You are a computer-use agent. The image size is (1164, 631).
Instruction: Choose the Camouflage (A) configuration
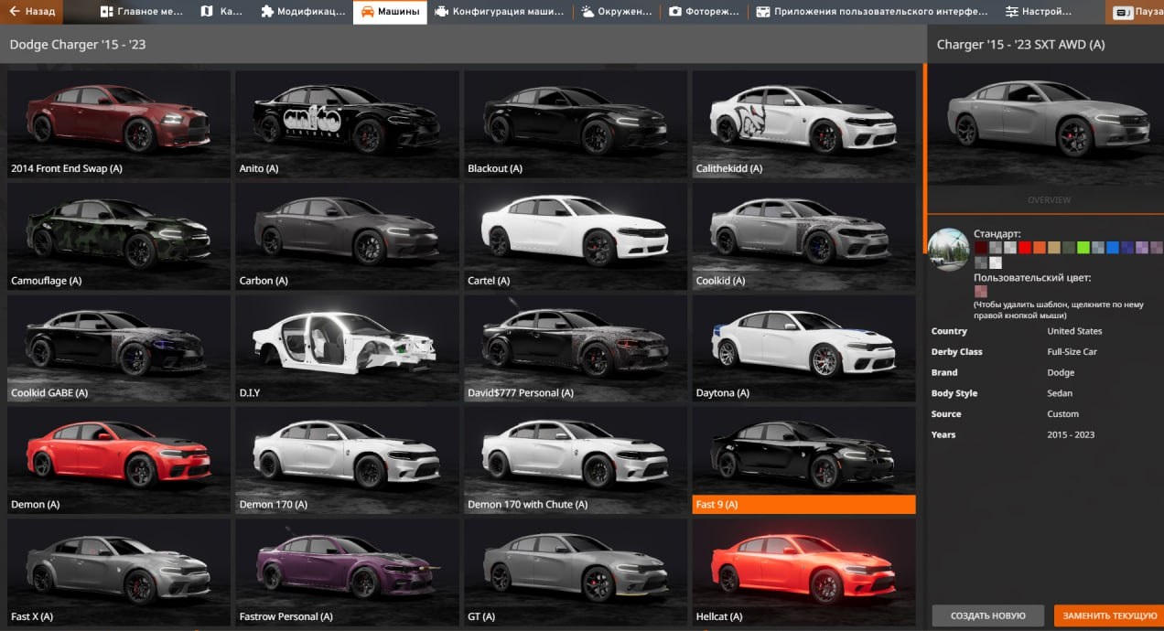(118, 235)
